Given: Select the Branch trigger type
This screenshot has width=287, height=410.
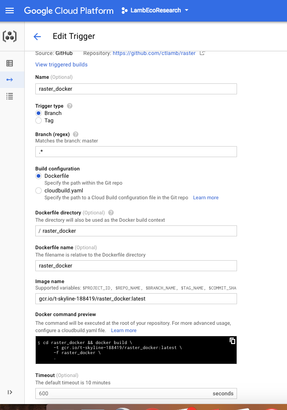Looking at the screenshot, I should 39,113.
